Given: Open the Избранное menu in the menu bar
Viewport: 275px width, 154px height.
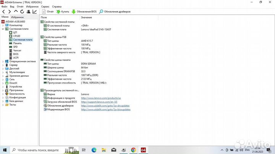Looking at the screenshot, I should [x=32, y=6].
